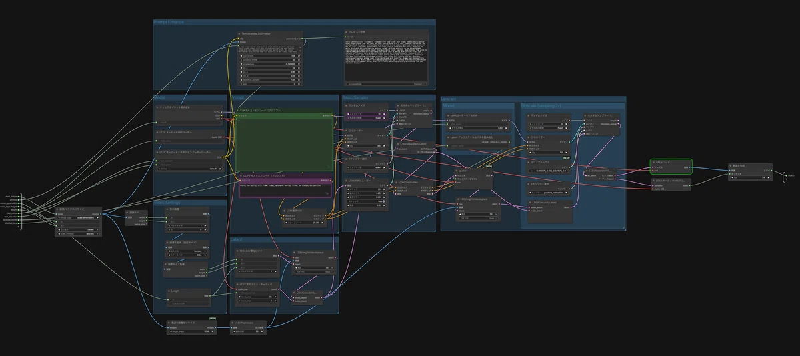Open resize_type dropdown showing scale dimensions

pyautogui.click(x=79, y=218)
